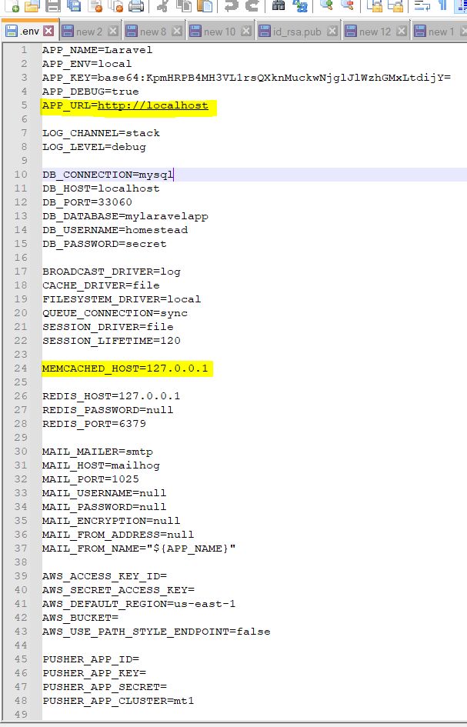Click the APP_DEBUG=true line
Viewport: 467px width, 727px height.
91,92
